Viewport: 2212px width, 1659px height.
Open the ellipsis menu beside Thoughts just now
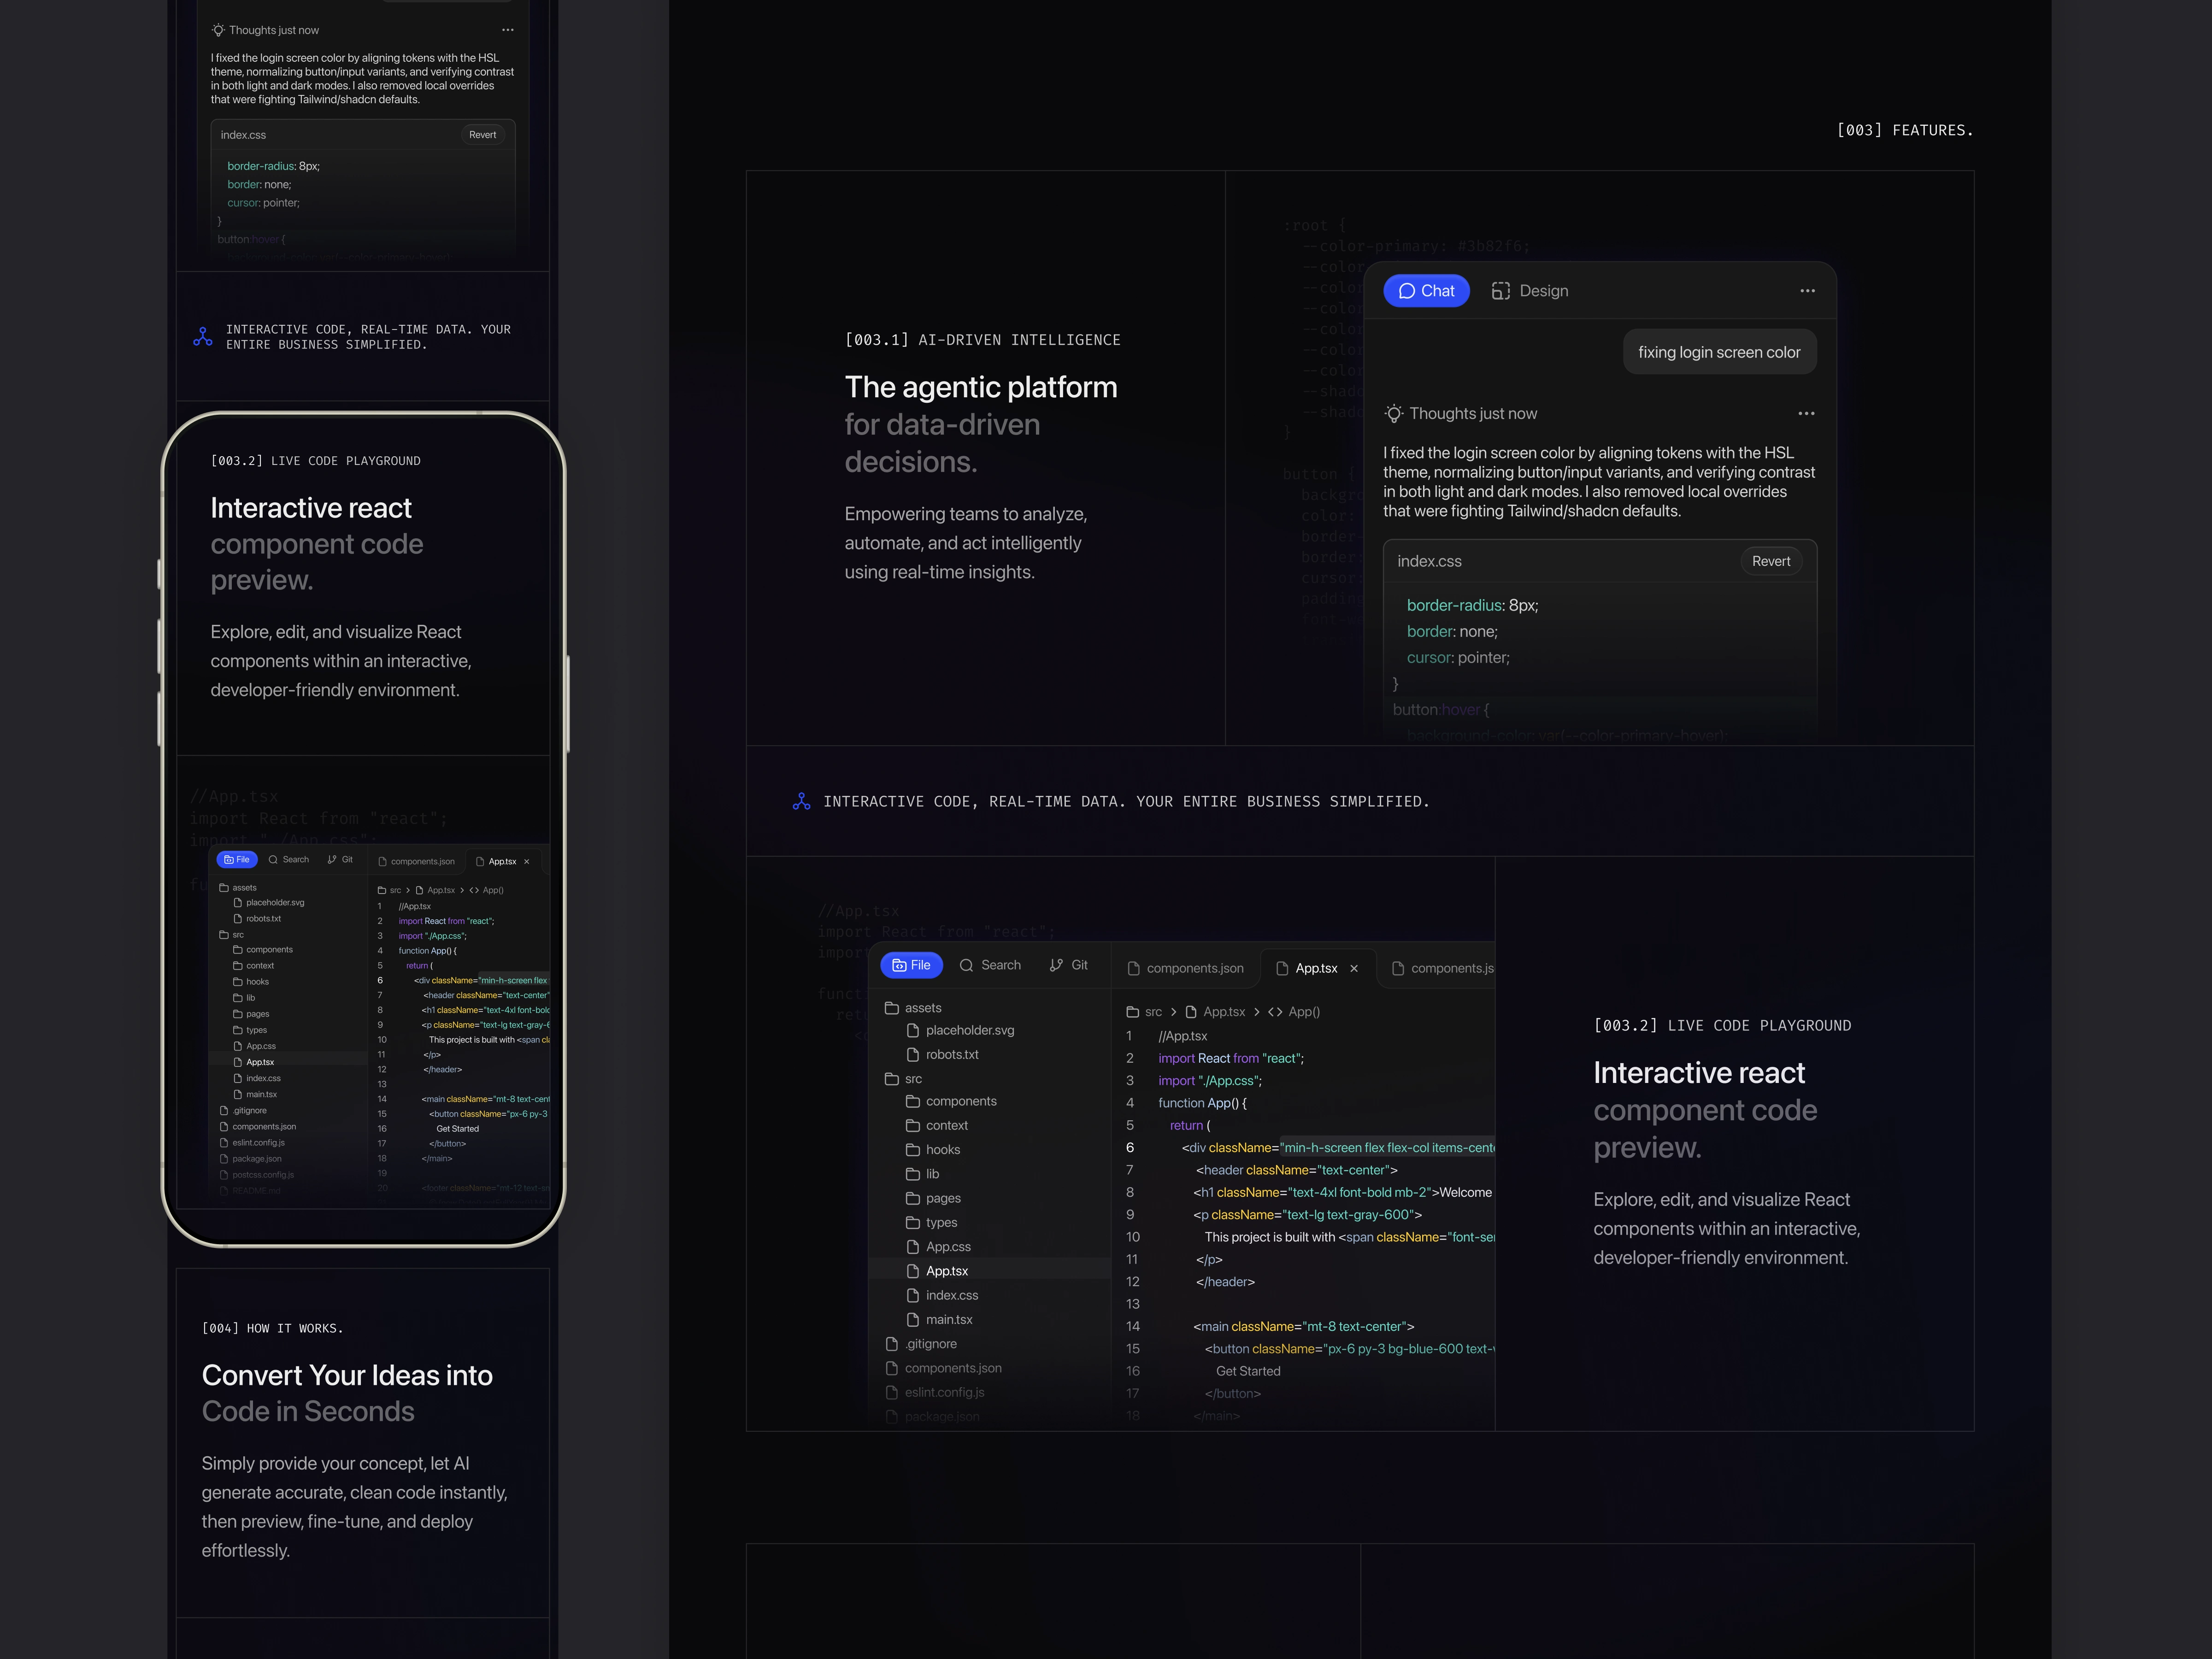tap(1805, 414)
